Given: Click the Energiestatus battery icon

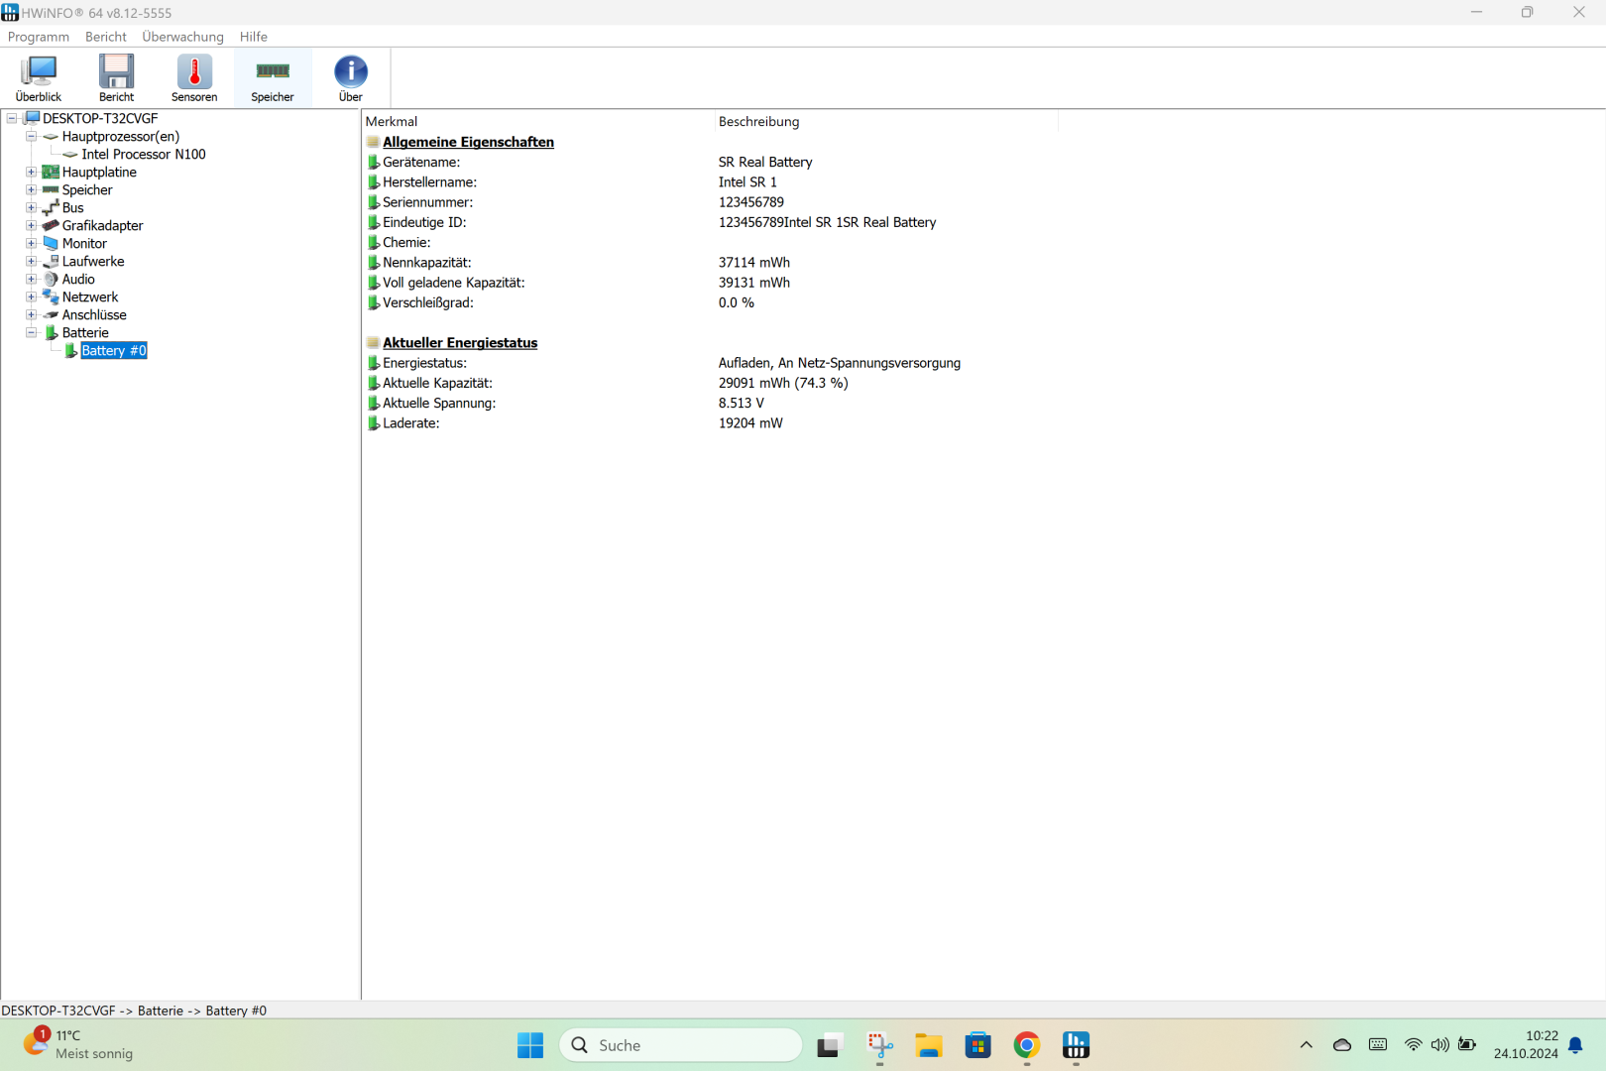Looking at the screenshot, I should point(374,363).
